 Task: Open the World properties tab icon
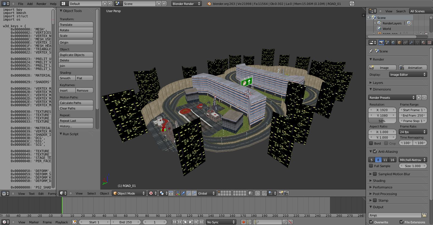tap(393, 43)
